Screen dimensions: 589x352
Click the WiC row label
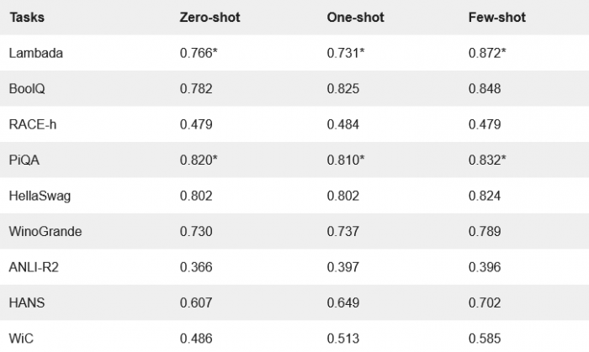[x=21, y=338]
